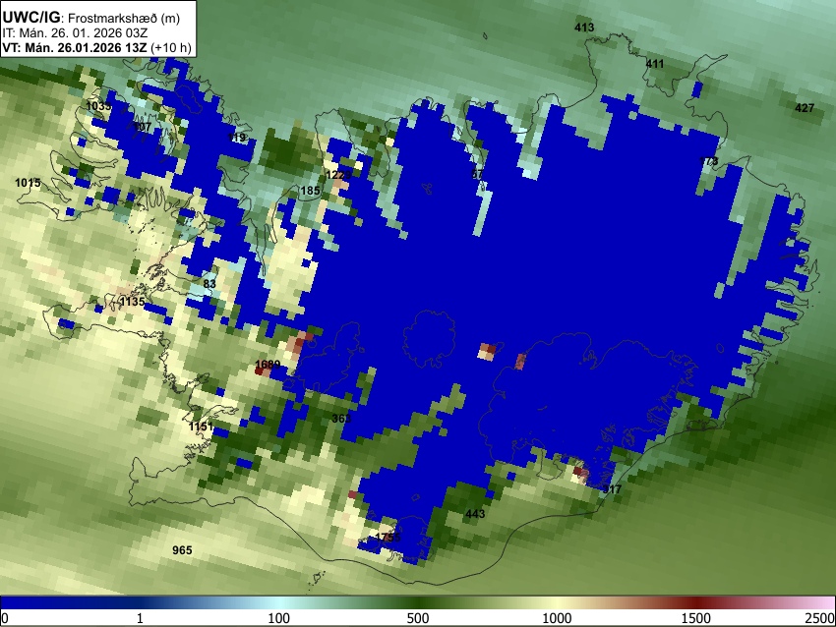The height and width of the screenshot is (627, 836).
Task: Click the 363 value label
Action: (341, 419)
